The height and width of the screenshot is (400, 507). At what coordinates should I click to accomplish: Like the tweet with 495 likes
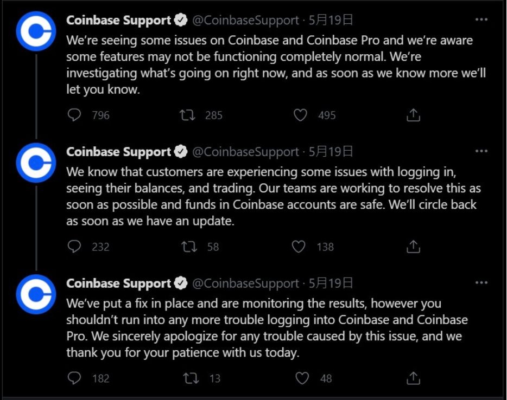[300, 115]
